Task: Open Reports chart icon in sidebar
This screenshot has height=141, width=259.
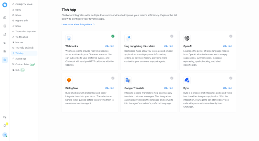Action: click(x=5, y=34)
